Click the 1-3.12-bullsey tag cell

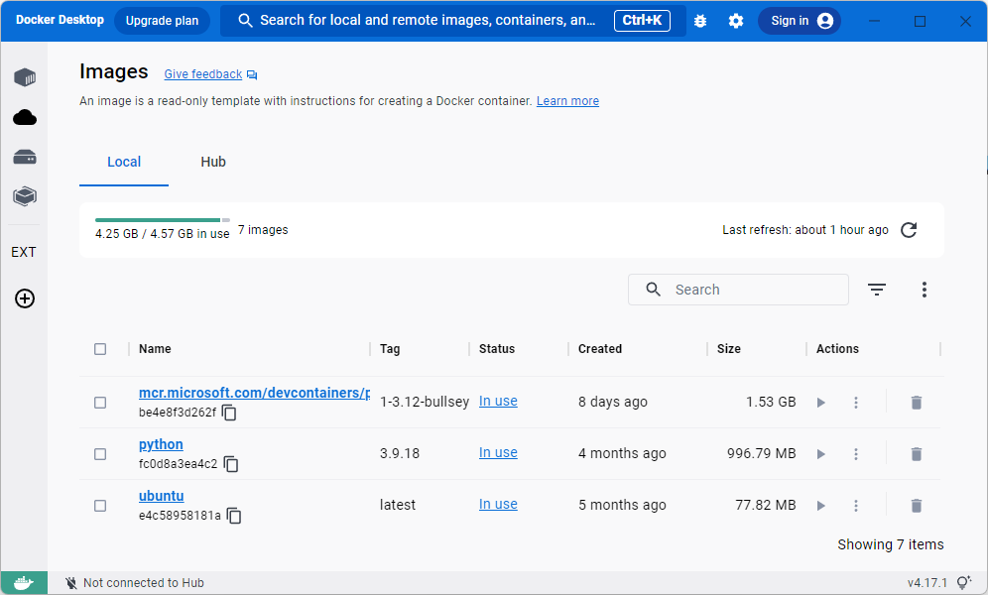[425, 402]
